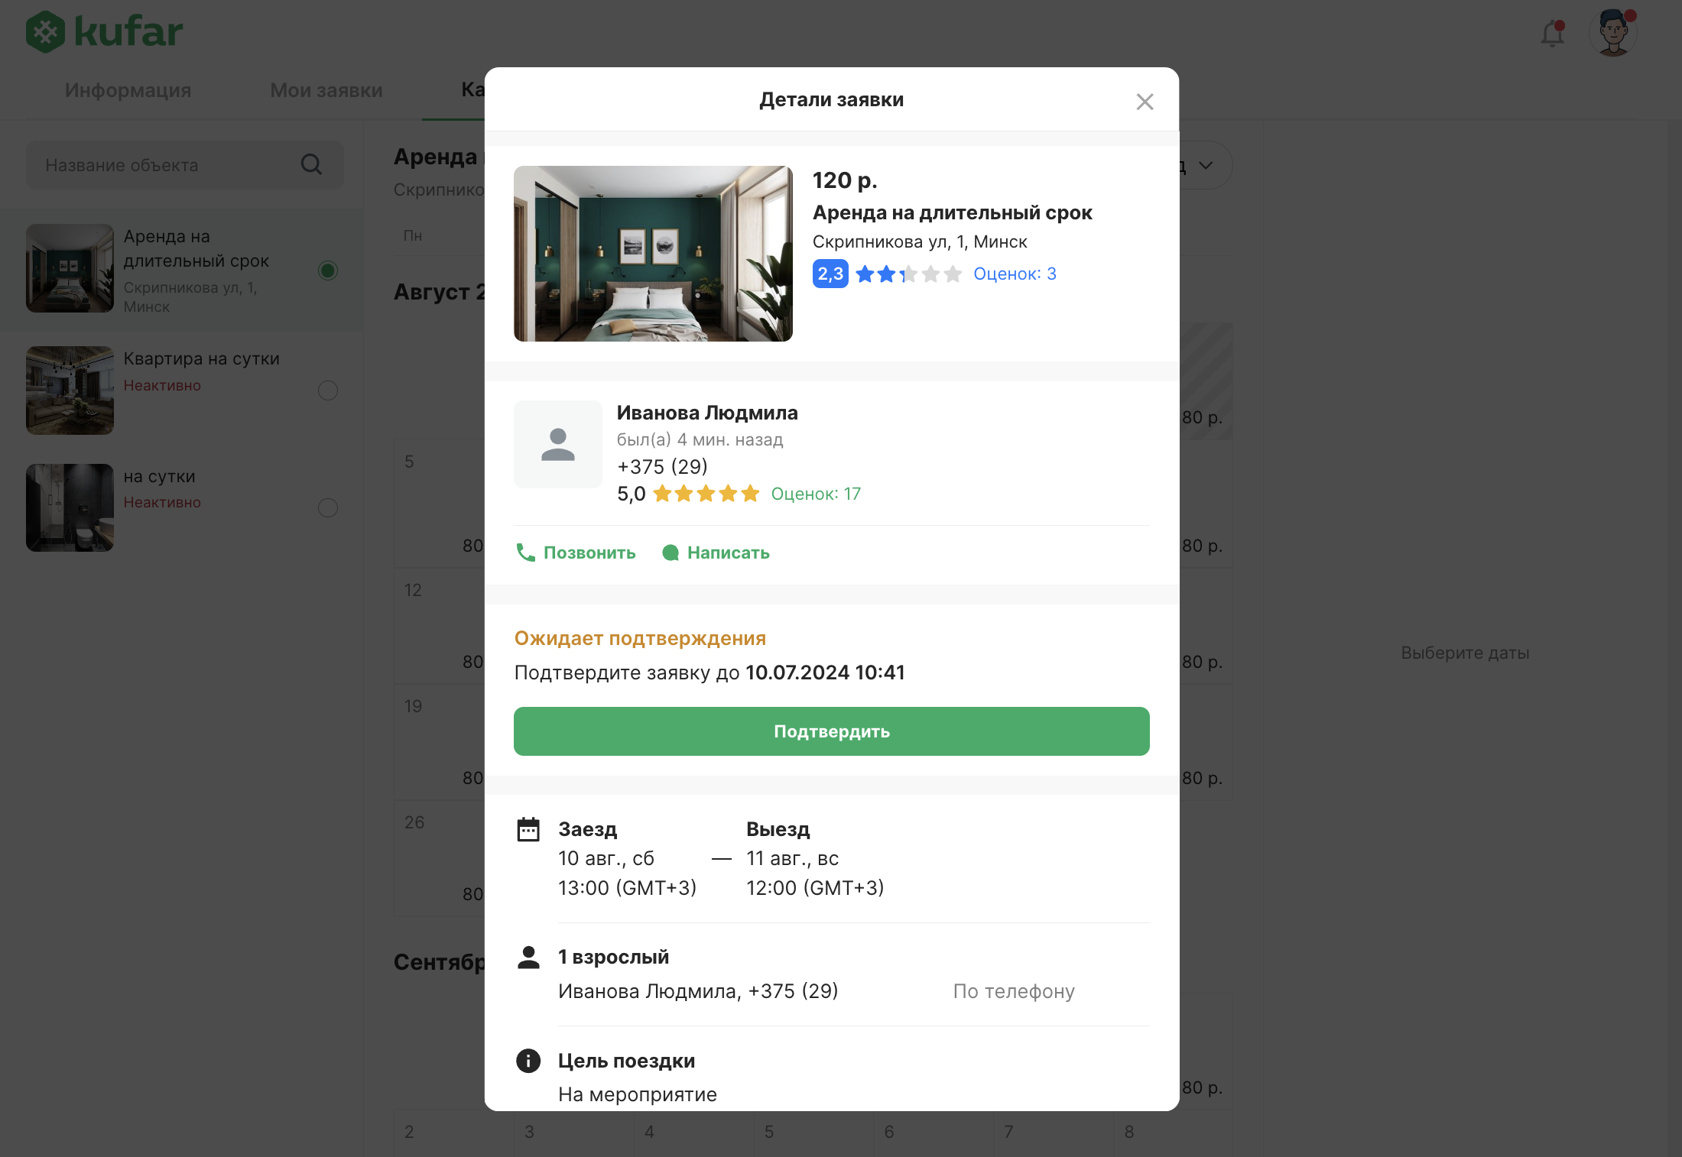Select the на сутки listing radio button
Viewport: 1682px width, 1157px height.
(328, 507)
